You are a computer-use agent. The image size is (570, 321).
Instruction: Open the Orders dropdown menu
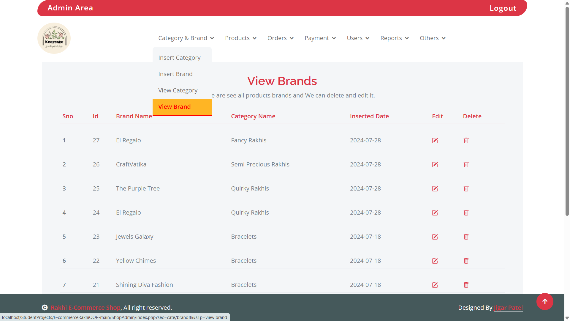(x=281, y=38)
